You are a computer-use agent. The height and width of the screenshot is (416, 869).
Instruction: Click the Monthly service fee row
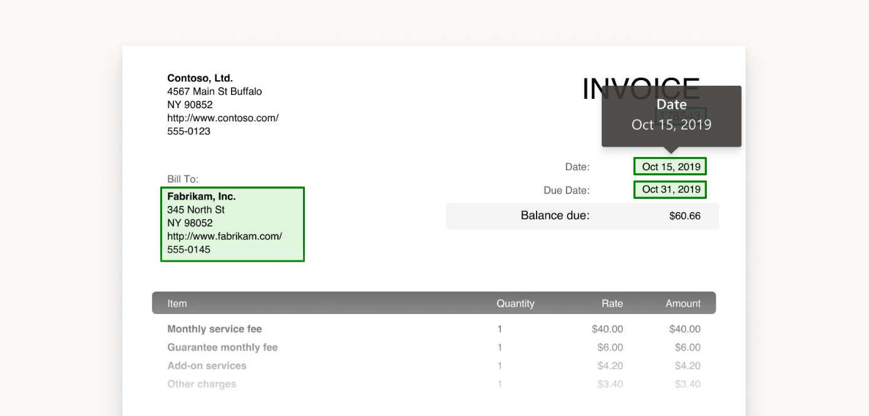point(214,328)
